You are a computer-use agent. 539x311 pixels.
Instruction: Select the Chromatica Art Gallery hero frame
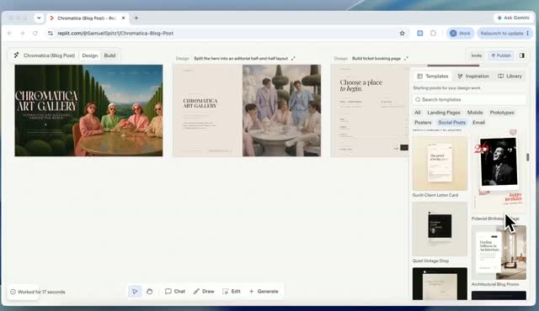coord(88,110)
